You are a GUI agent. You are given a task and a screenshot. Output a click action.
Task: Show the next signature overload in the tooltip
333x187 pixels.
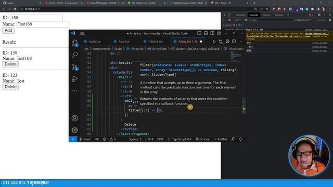coord(135,105)
